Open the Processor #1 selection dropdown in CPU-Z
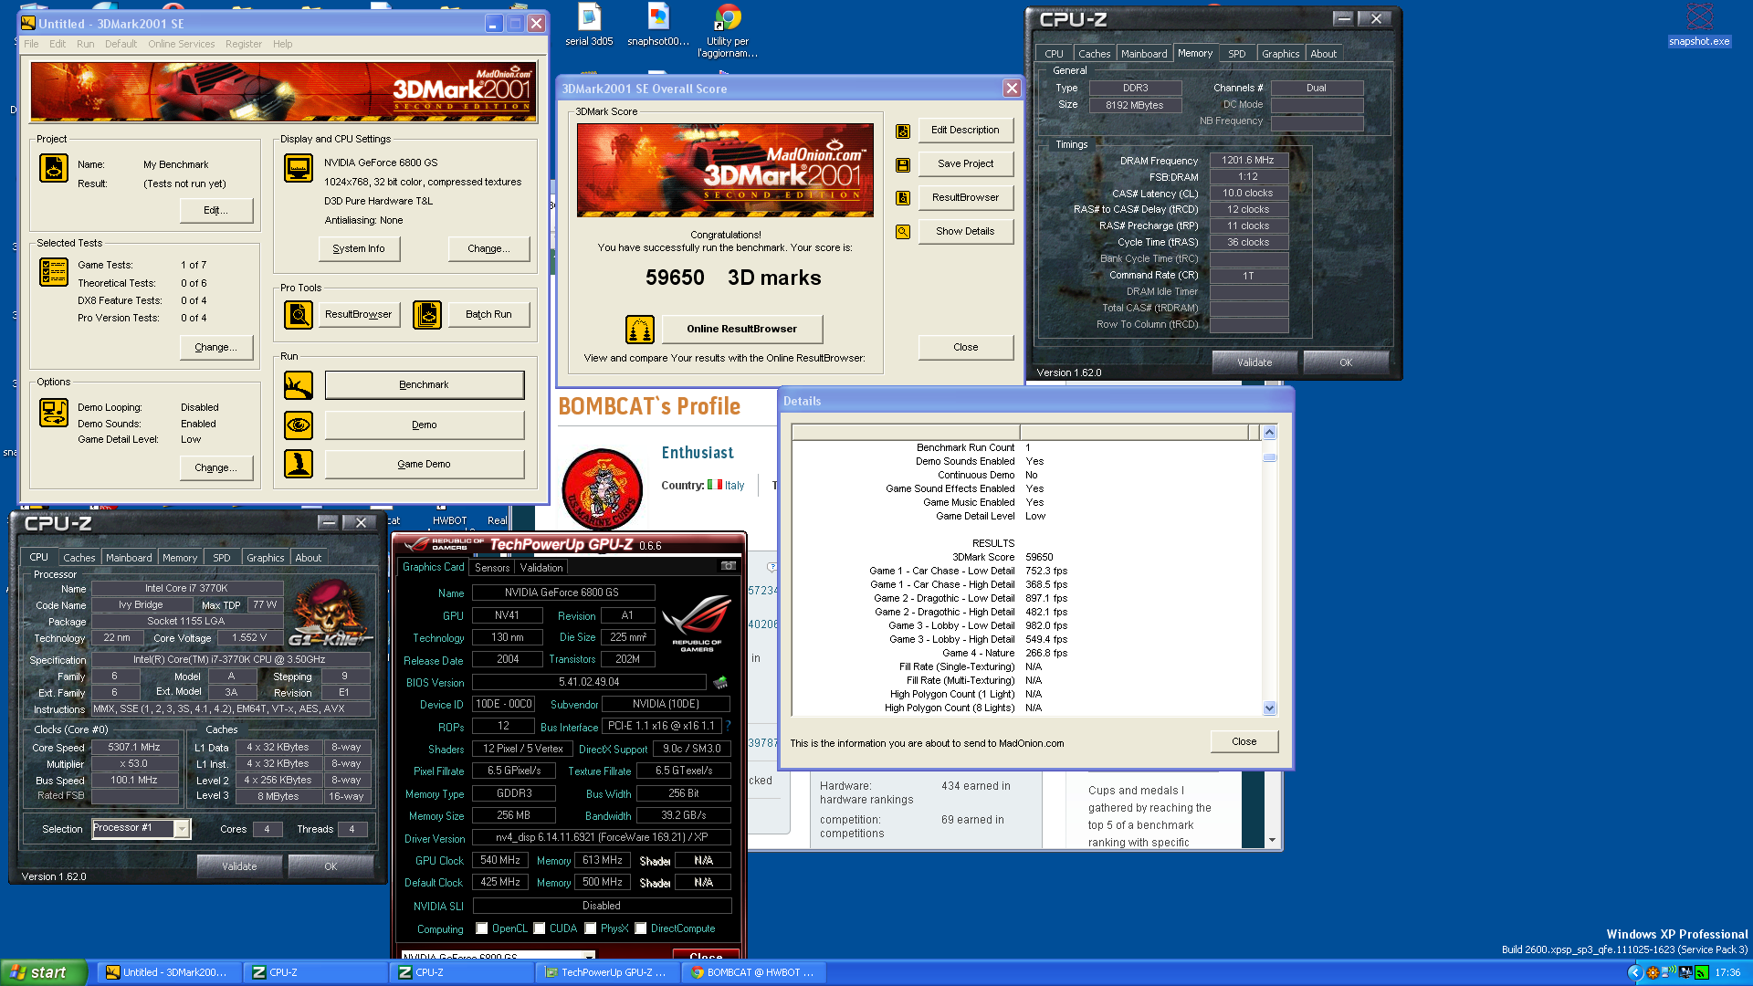Image resolution: width=1753 pixels, height=986 pixels. (182, 829)
